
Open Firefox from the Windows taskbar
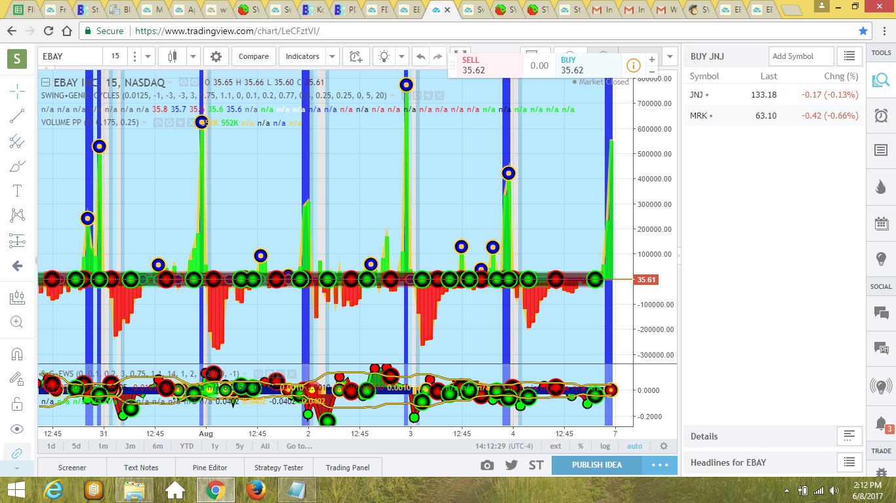pyautogui.click(x=256, y=489)
